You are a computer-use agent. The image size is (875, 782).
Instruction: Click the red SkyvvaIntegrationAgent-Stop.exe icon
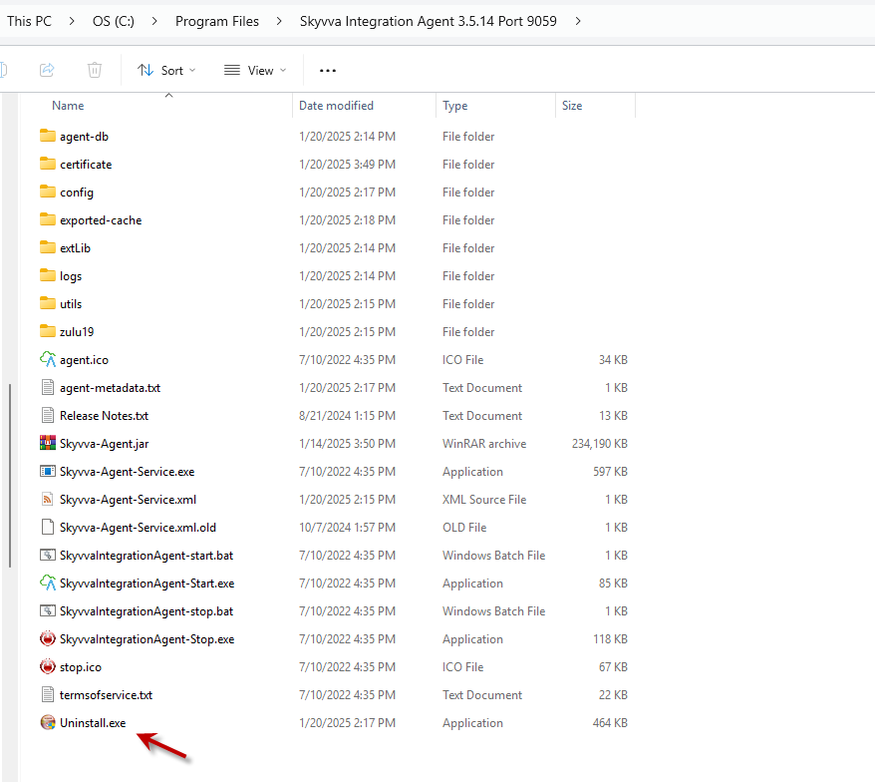(x=48, y=639)
